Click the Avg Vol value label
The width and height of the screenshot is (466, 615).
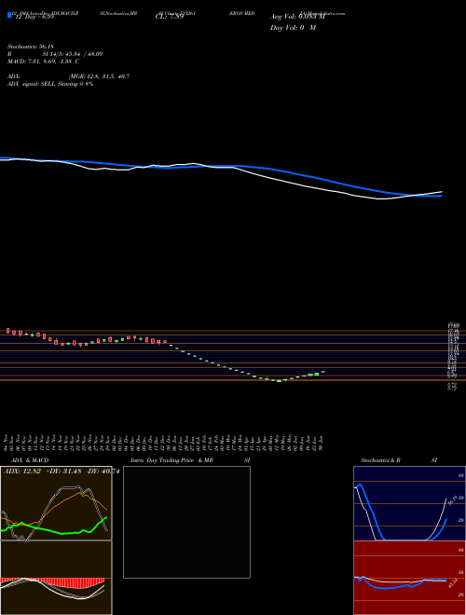(x=297, y=17)
